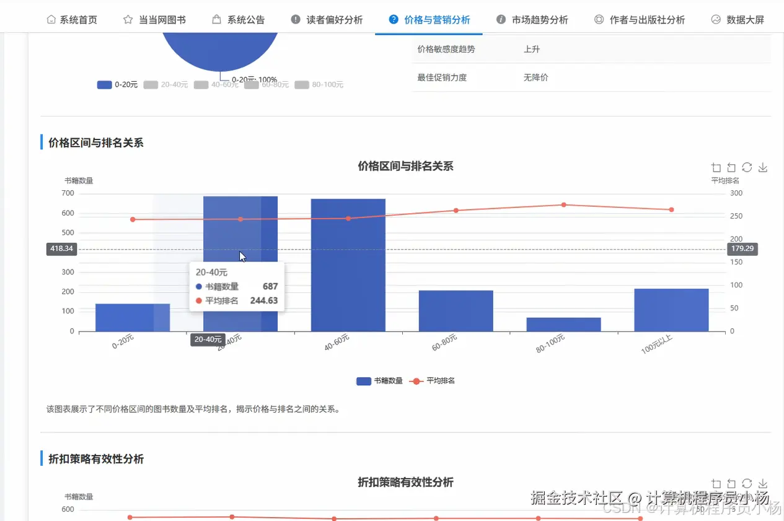Click the 上升 value cell
This screenshot has height=521, width=784.
coord(532,49)
